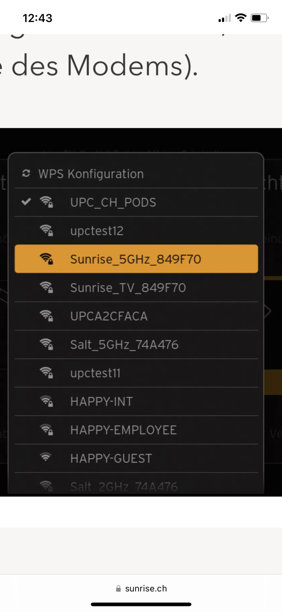282x612 pixels.
Task: Click the refresh icon beside WPS Konfiguration
Action: [26, 174]
